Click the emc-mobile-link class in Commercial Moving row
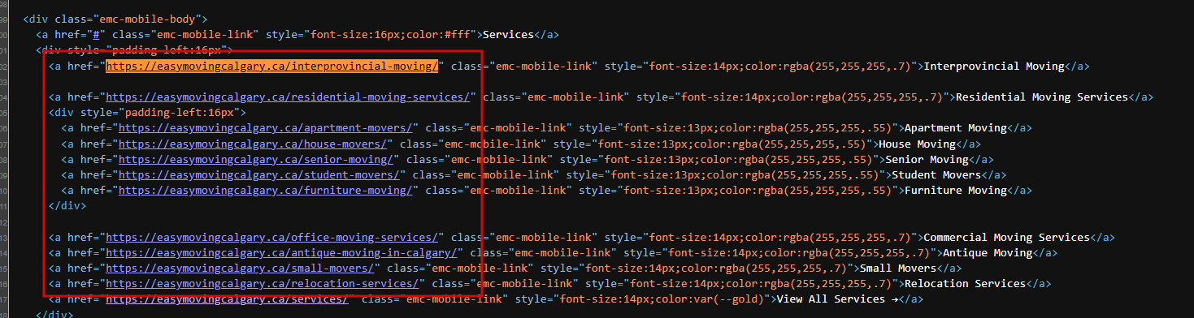The image size is (1194, 318). [545, 237]
